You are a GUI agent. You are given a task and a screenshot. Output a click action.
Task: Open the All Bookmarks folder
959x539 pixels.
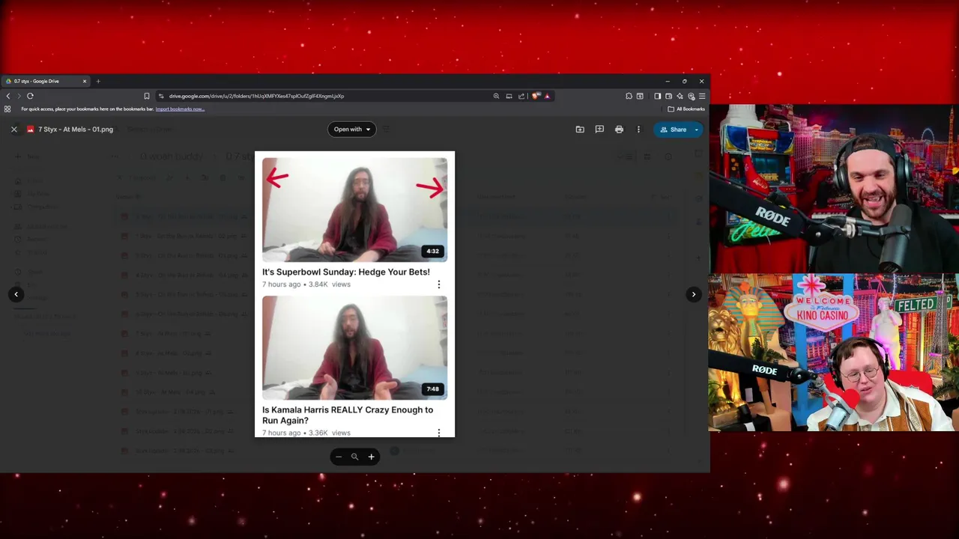(686, 109)
